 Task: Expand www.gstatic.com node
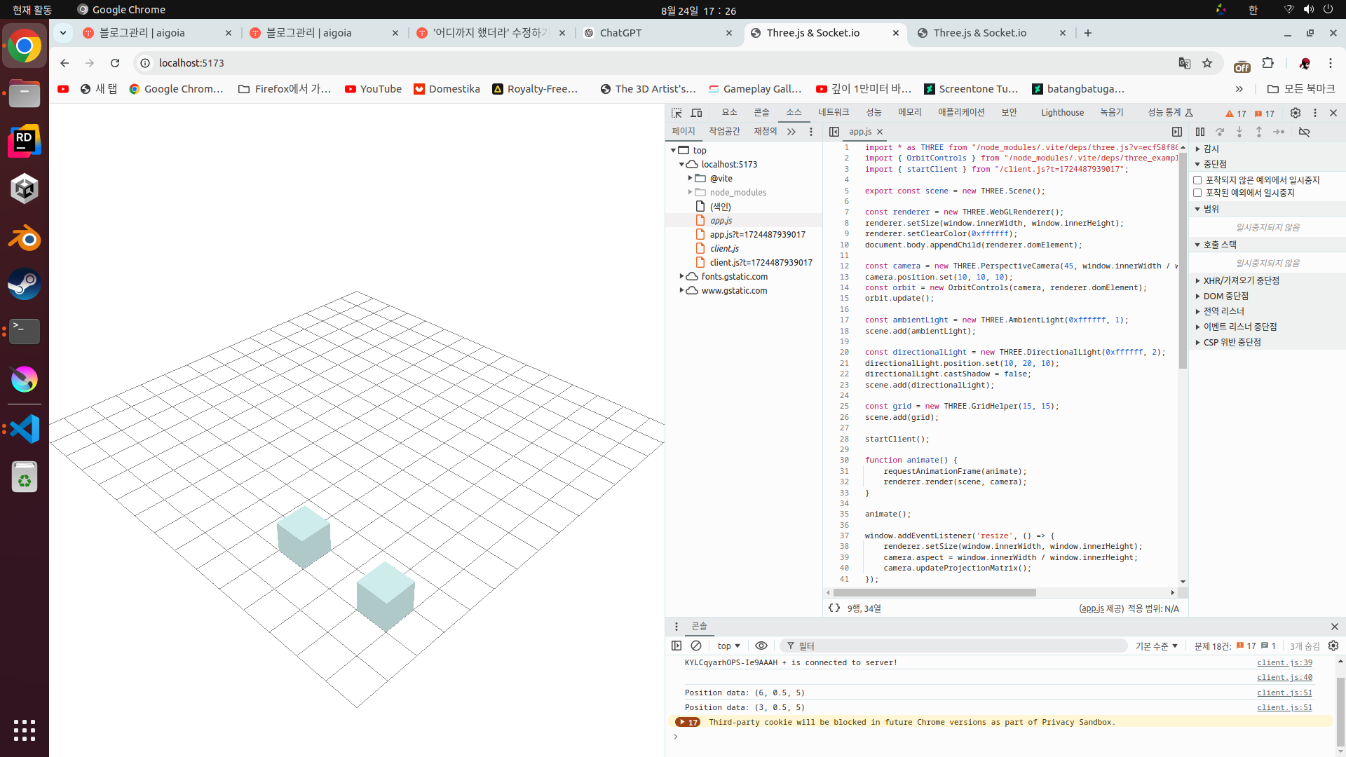coord(681,290)
